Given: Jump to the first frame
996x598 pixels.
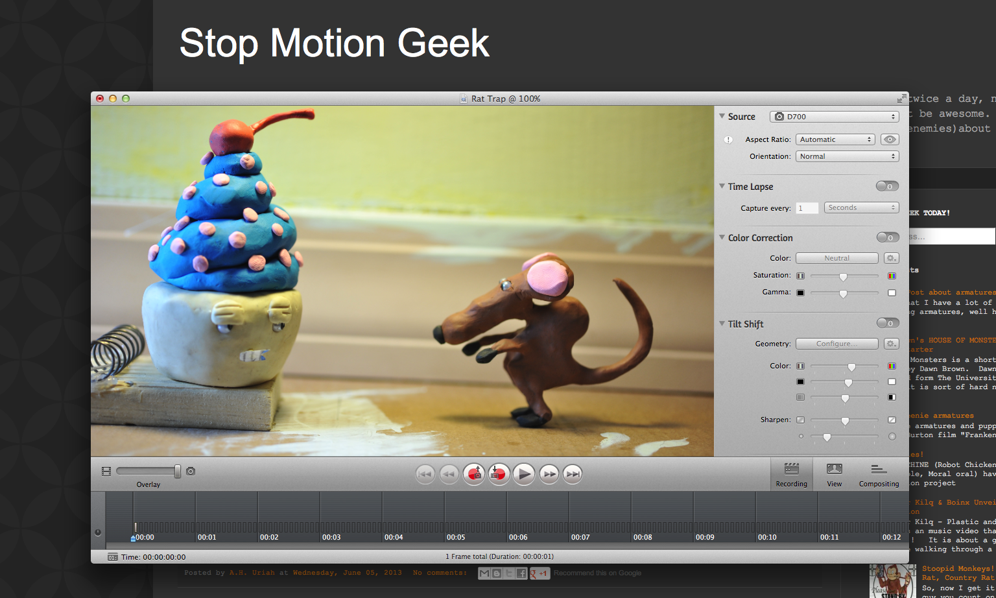Looking at the screenshot, I should [x=425, y=474].
